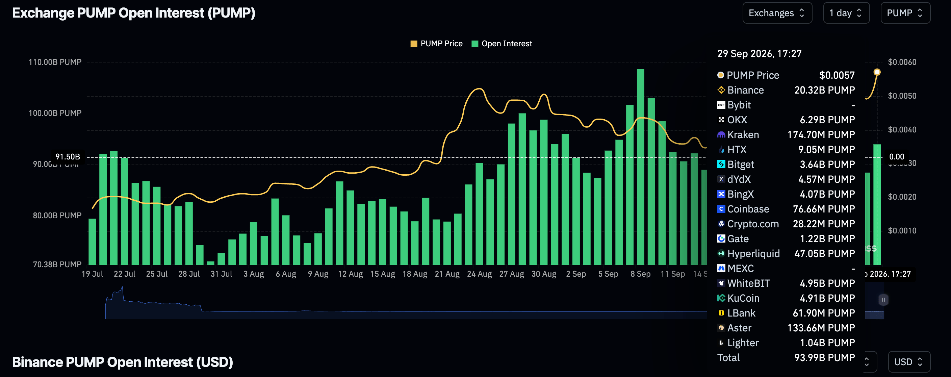Click the 19 Jul x-axis label
The image size is (951, 377).
(x=92, y=274)
